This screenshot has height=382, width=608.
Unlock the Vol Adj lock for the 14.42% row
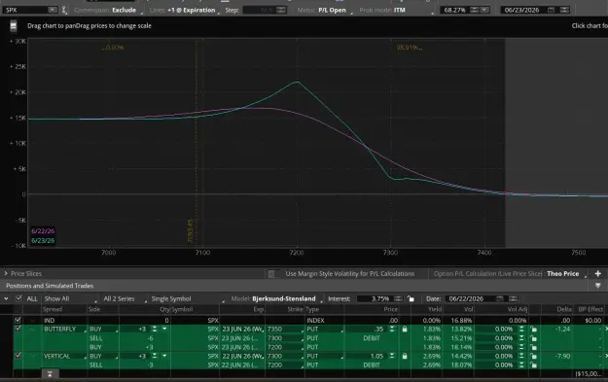pyautogui.click(x=534, y=356)
